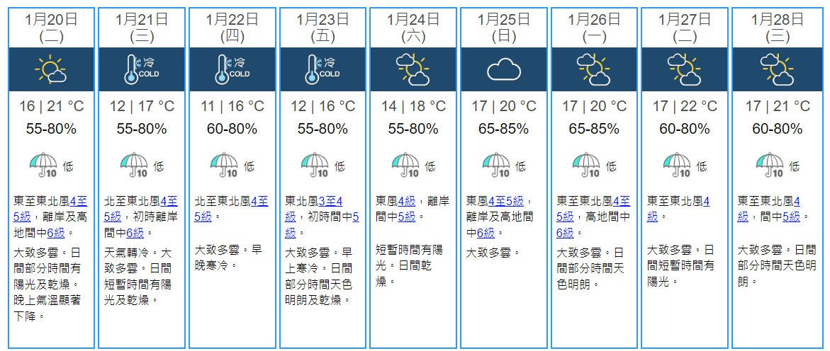
Task: Click the cloudy icon for January 25
Action: [x=504, y=69]
